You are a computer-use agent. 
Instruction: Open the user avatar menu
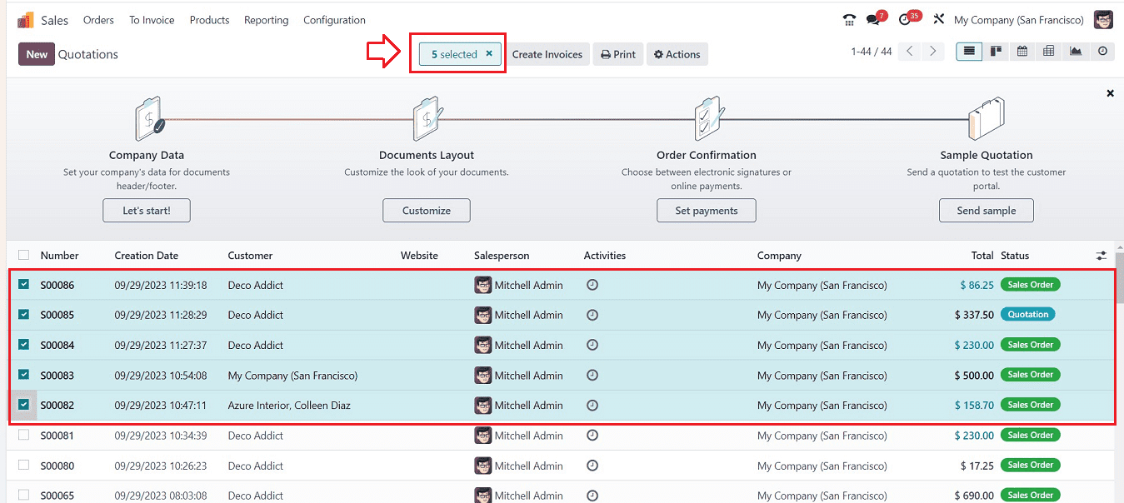pos(1103,20)
